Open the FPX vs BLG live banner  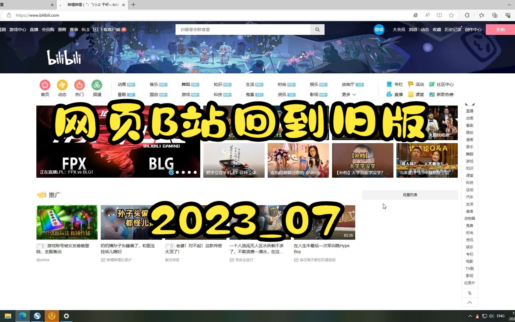(118, 142)
